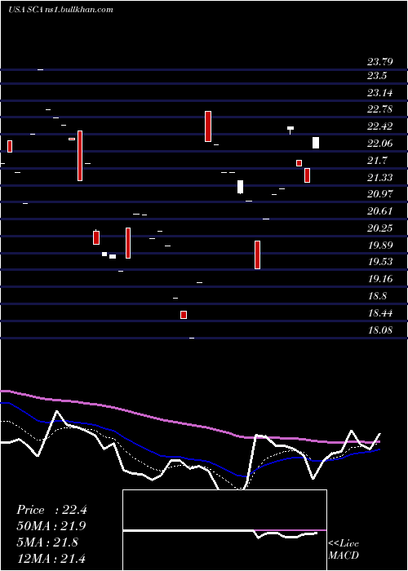The height and width of the screenshot is (571, 408).
Task: Click the MACD inset chart panel
Action: (x=224, y=530)
